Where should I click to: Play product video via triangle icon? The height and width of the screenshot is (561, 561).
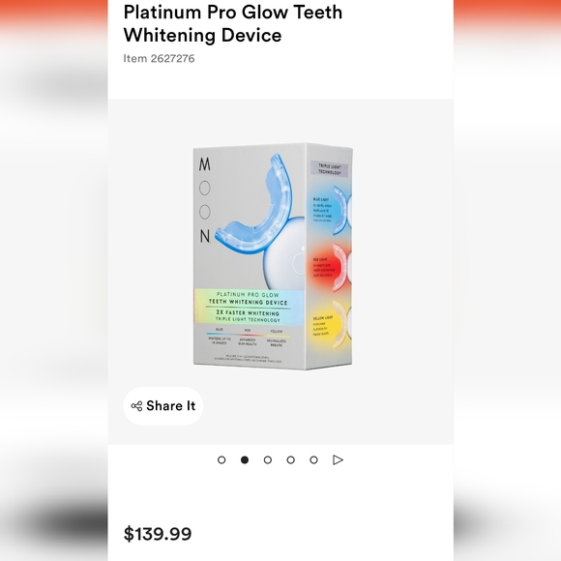338,459
